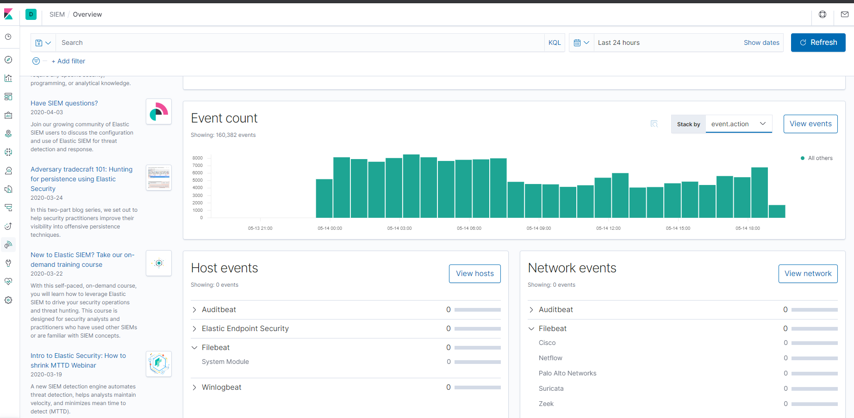Click View hosts button
This screenshot has width=854, height=418.
tap(475, 274)
